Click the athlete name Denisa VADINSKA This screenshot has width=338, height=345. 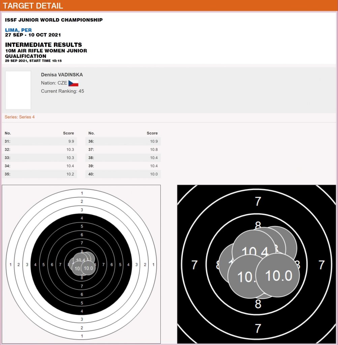pos(62,74)
